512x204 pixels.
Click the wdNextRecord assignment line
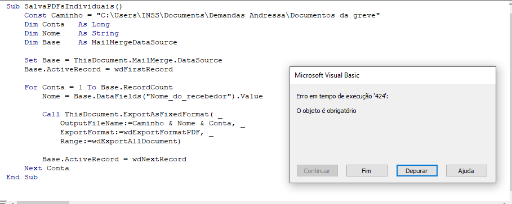coord(114,160)
